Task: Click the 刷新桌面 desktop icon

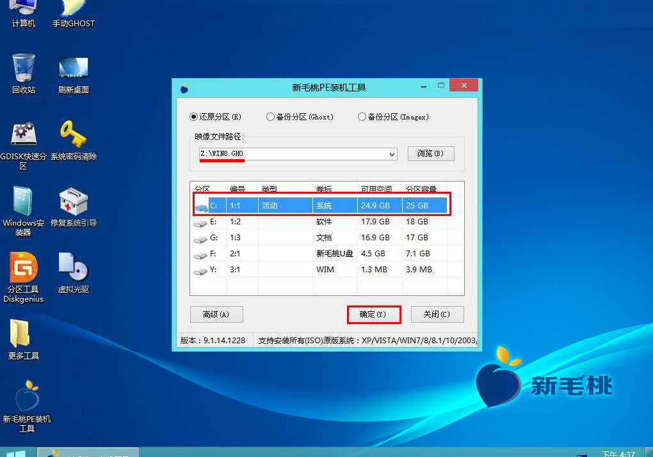Action: [x=73, y=75]
